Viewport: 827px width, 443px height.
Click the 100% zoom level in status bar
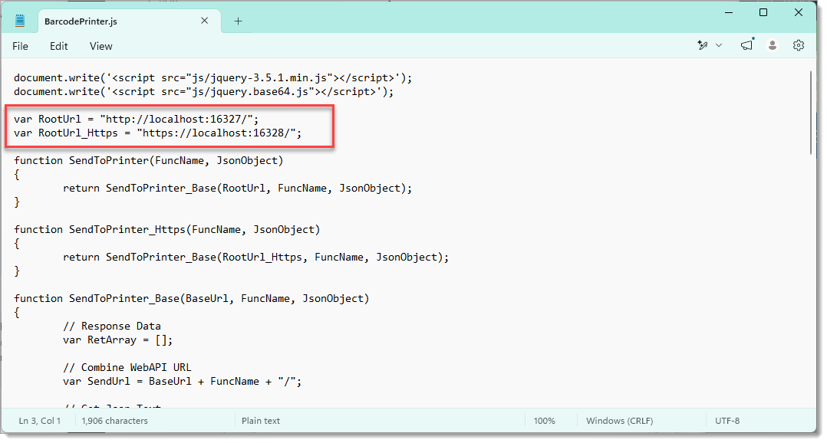click(545, 421)
